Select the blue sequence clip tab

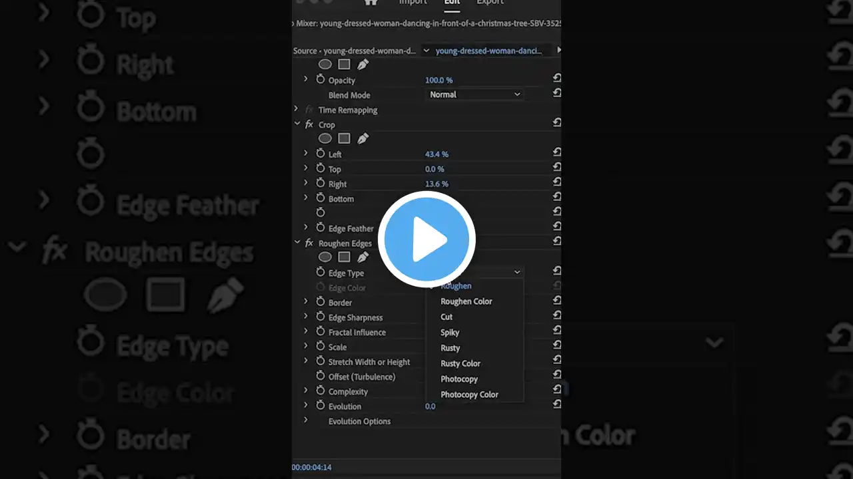(x=488, y=51)
